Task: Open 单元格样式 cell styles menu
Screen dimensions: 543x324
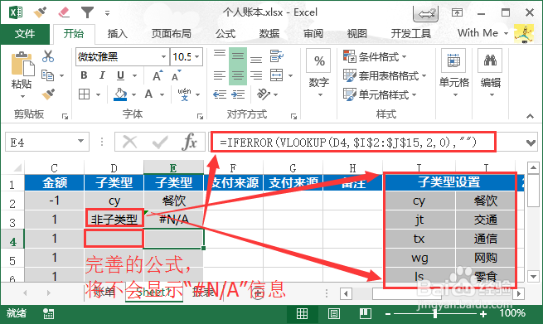Action: [x=380, y=94]
